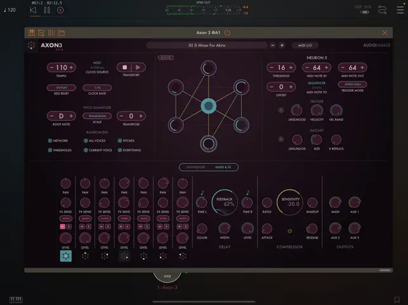Stop the Axon transport
The image size is (408, 305).
[124, 68]
